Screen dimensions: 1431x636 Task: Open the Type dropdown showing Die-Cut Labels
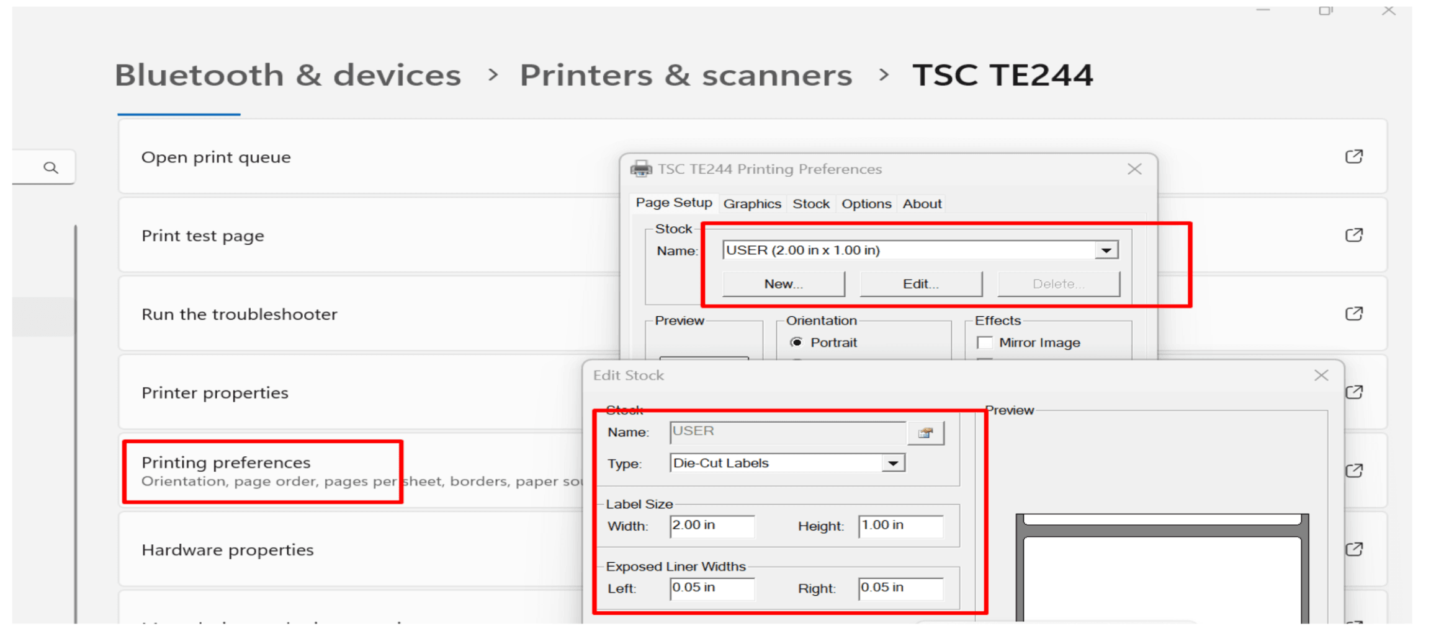pyautogui.click(x=893, y=463)
